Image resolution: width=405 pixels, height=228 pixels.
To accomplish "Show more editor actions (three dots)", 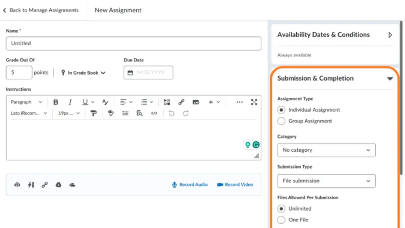I will (x=240, y=102).
